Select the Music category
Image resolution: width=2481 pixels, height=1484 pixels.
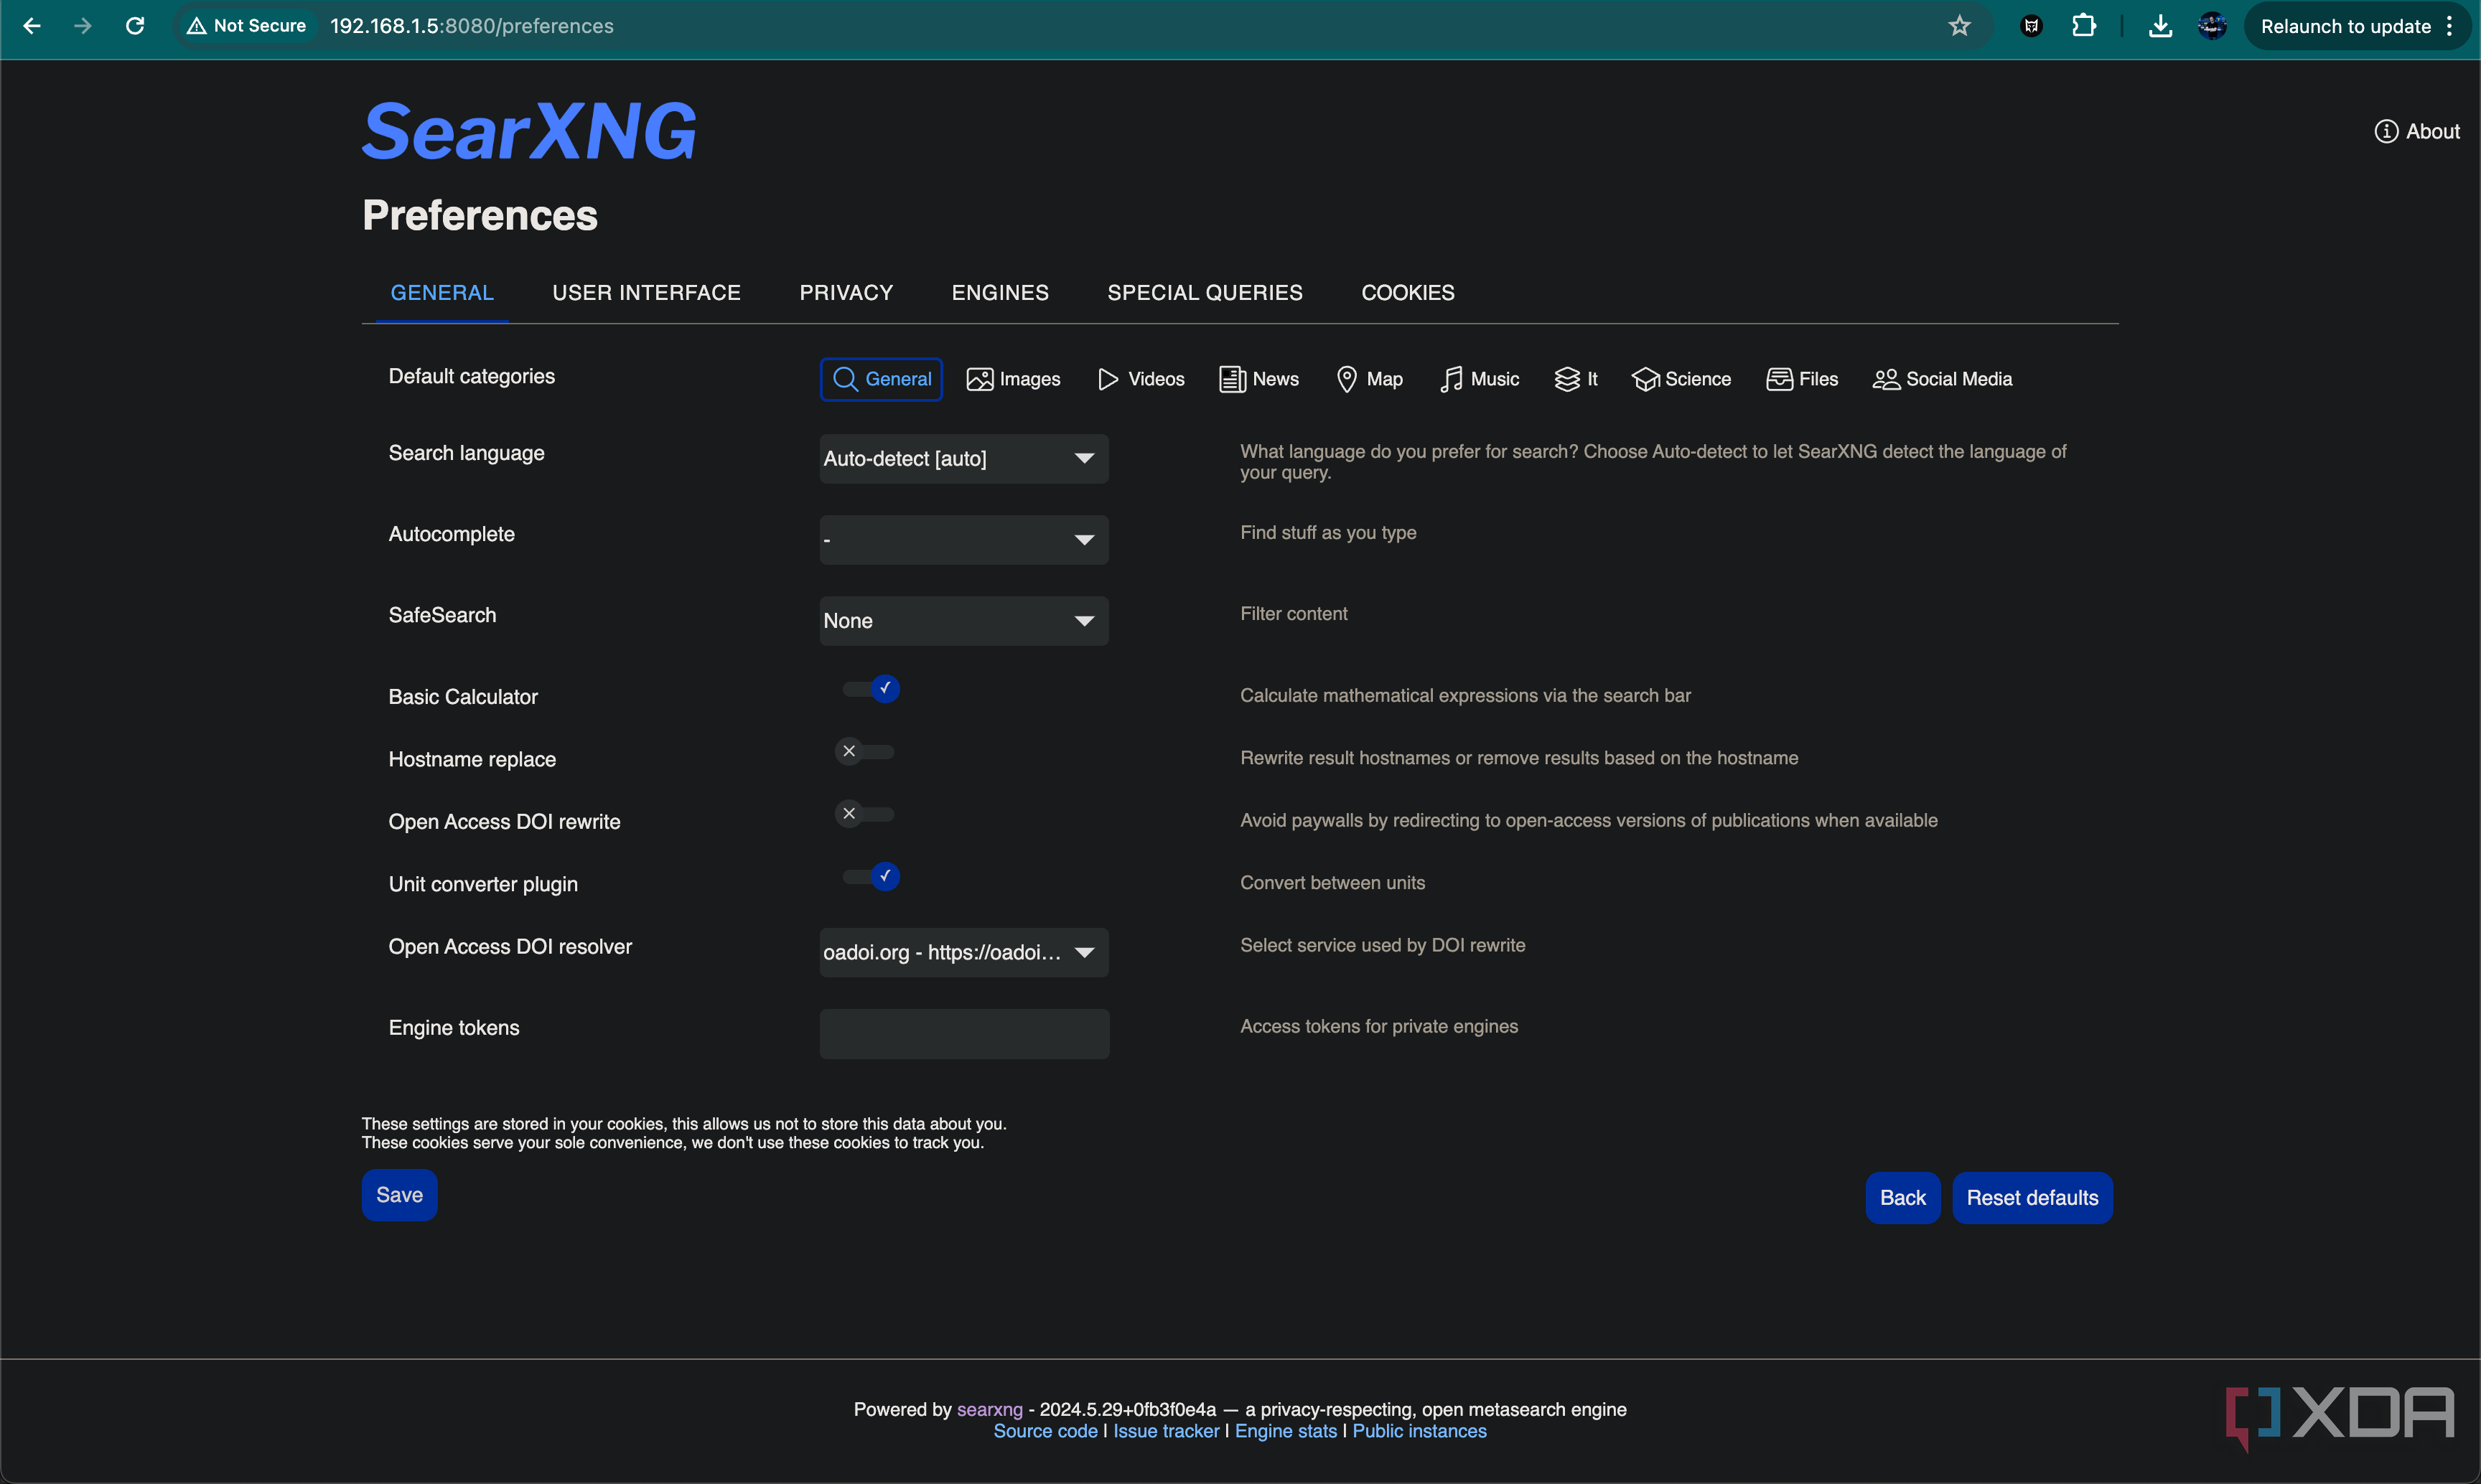pos(1480,379)
